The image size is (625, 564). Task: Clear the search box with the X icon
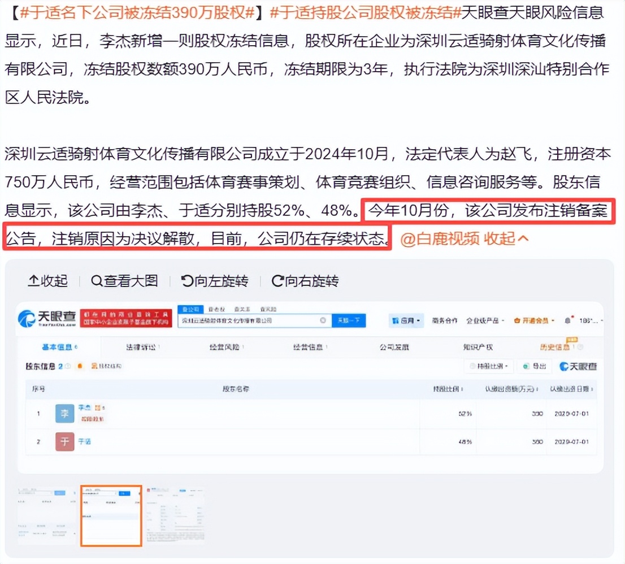coord(323,320)
